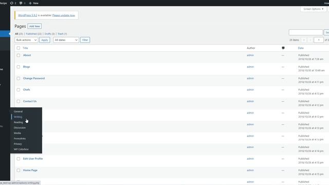The image size is (329, 185).
Task: Check the Home Page row checkbox
Action: click(x=19, y=170)
